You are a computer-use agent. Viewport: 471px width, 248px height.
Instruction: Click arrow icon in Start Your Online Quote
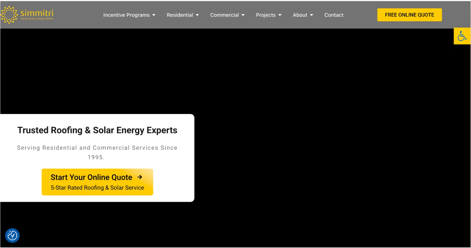click(x=140, y=177)
